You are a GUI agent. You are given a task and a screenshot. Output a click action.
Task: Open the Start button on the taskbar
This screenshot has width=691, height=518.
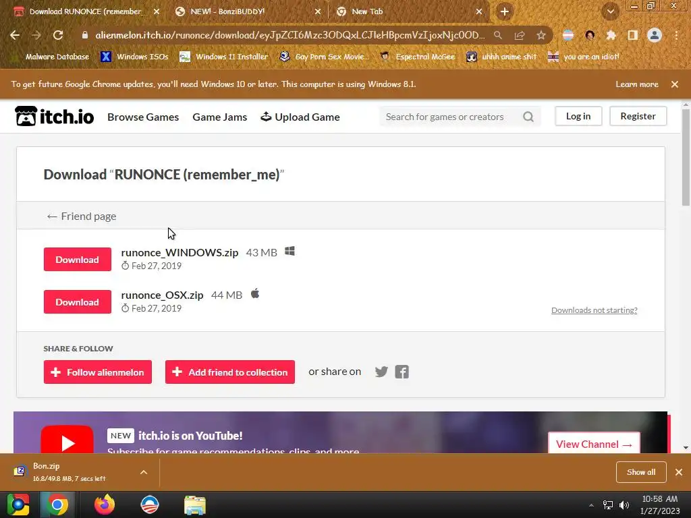[18, 505]
